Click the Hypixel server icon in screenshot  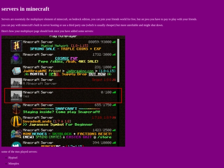click(x=17, y=46)
